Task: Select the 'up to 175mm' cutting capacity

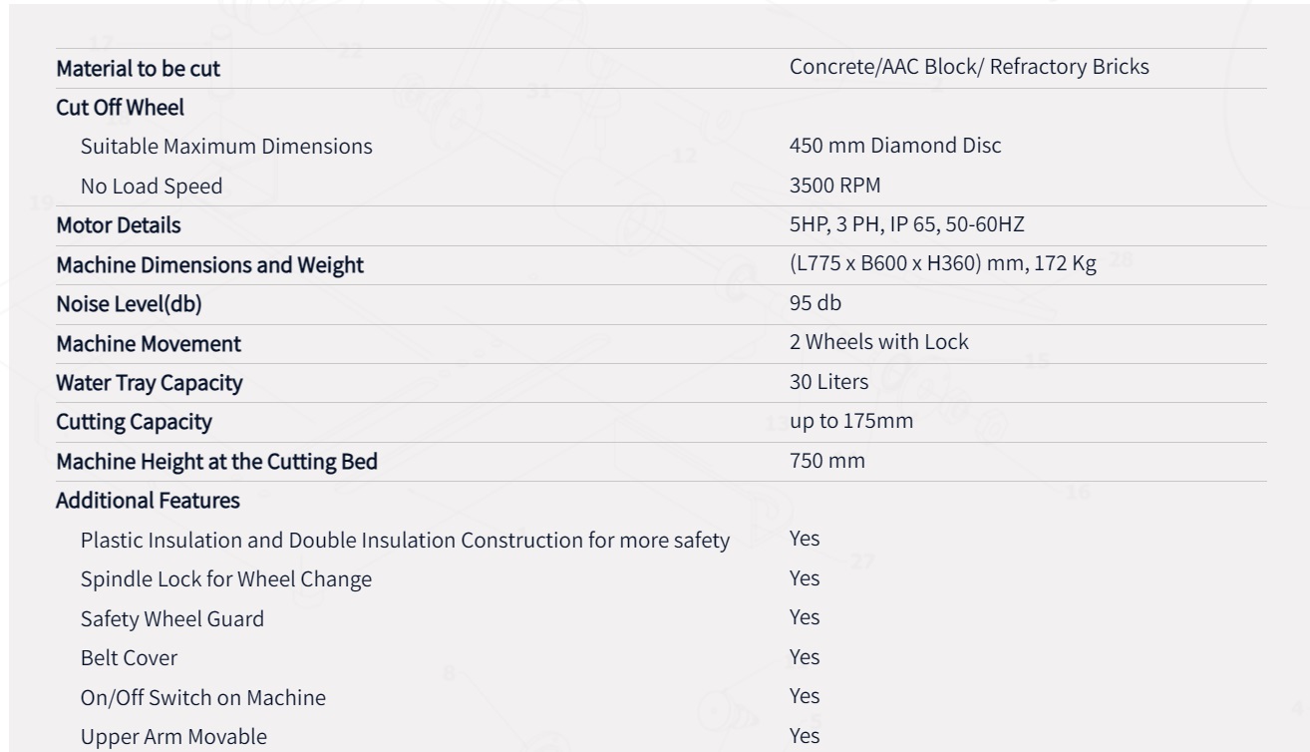Action: click(851, 422)
